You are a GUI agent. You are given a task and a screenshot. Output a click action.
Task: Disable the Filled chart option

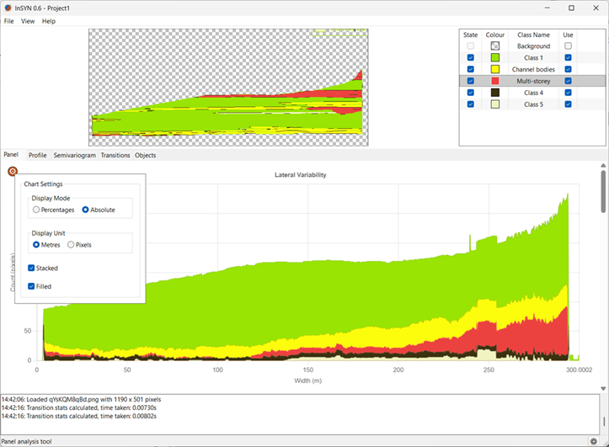point(31,286)
